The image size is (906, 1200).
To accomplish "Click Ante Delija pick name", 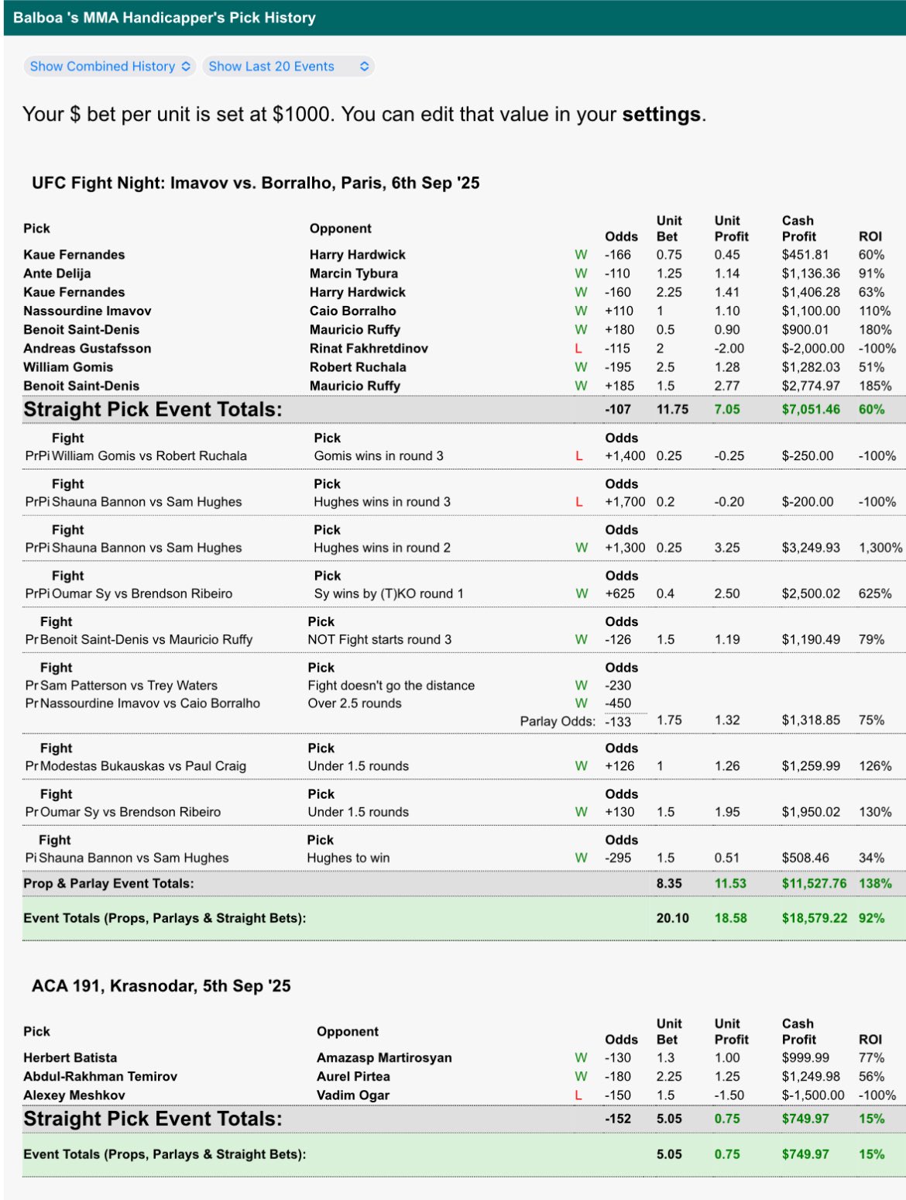I will pos(57,273).
